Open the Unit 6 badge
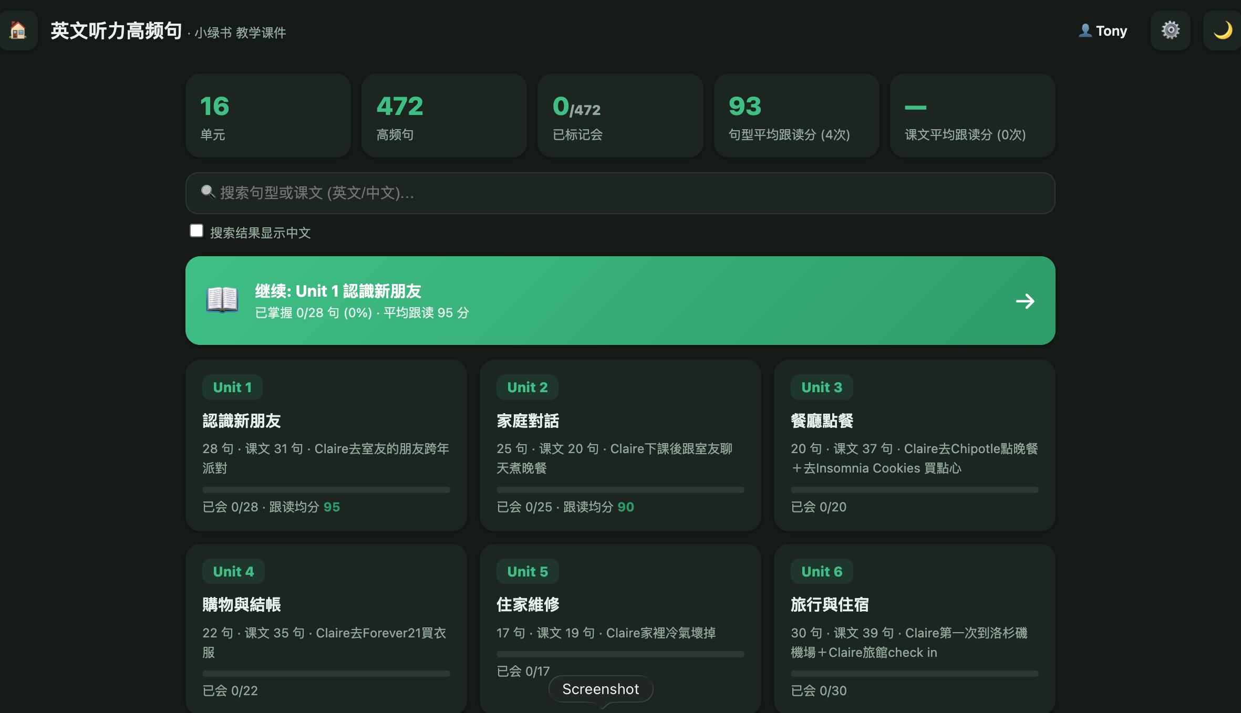 coord(822,571)
